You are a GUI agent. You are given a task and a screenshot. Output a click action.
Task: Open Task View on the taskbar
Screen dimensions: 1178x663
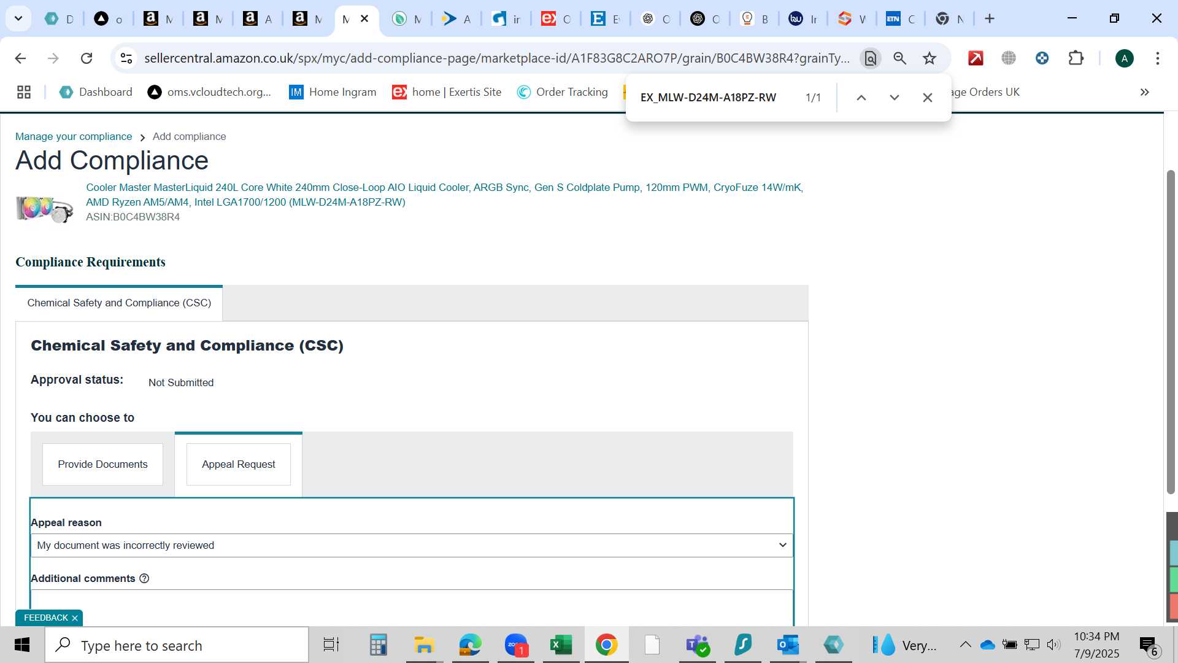(x=331, y=645)
